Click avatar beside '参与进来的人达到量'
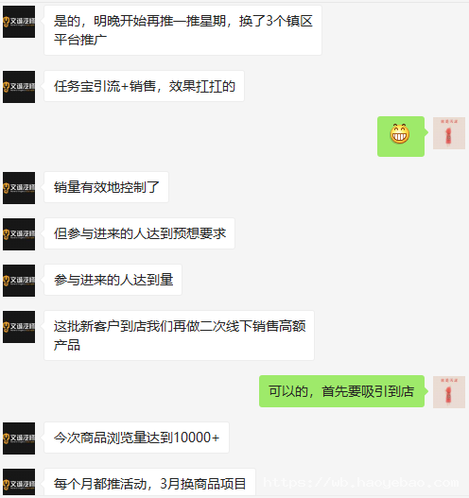Image resolution: width=469 pixels, height=498 pixels. 19,281
